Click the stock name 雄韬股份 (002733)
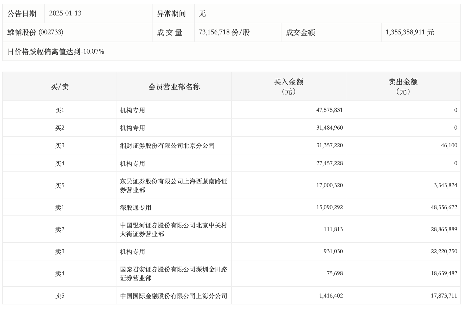The image size is (465, 310). click(x=35, y=33)
